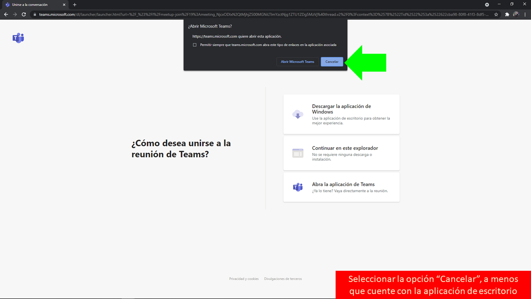Click the browser window icon on the card
The image size is (531, 299).
point(298,153)
